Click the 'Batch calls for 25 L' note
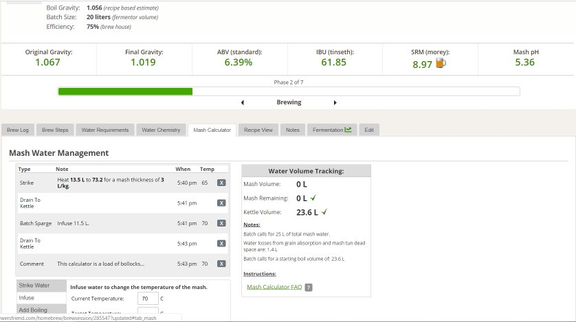Viewport: 576px width, 322px height. coord(287,234)
